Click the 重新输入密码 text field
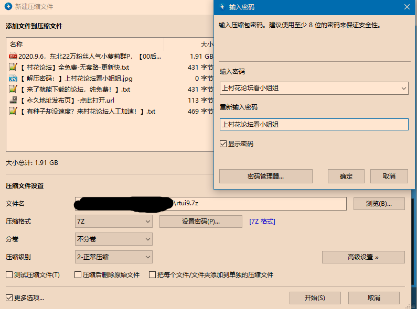The height and width of the screenshot is (309, 417). (x=314, y=125)
